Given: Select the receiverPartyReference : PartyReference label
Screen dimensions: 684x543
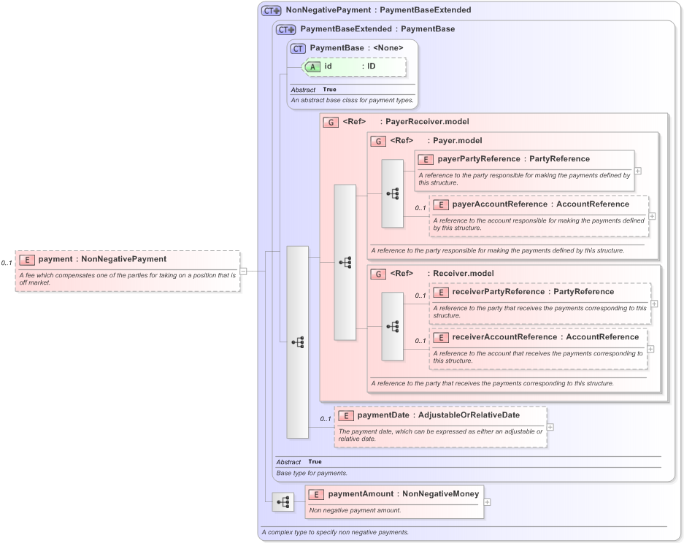Looking at the screenshot, I should [533, 292].
